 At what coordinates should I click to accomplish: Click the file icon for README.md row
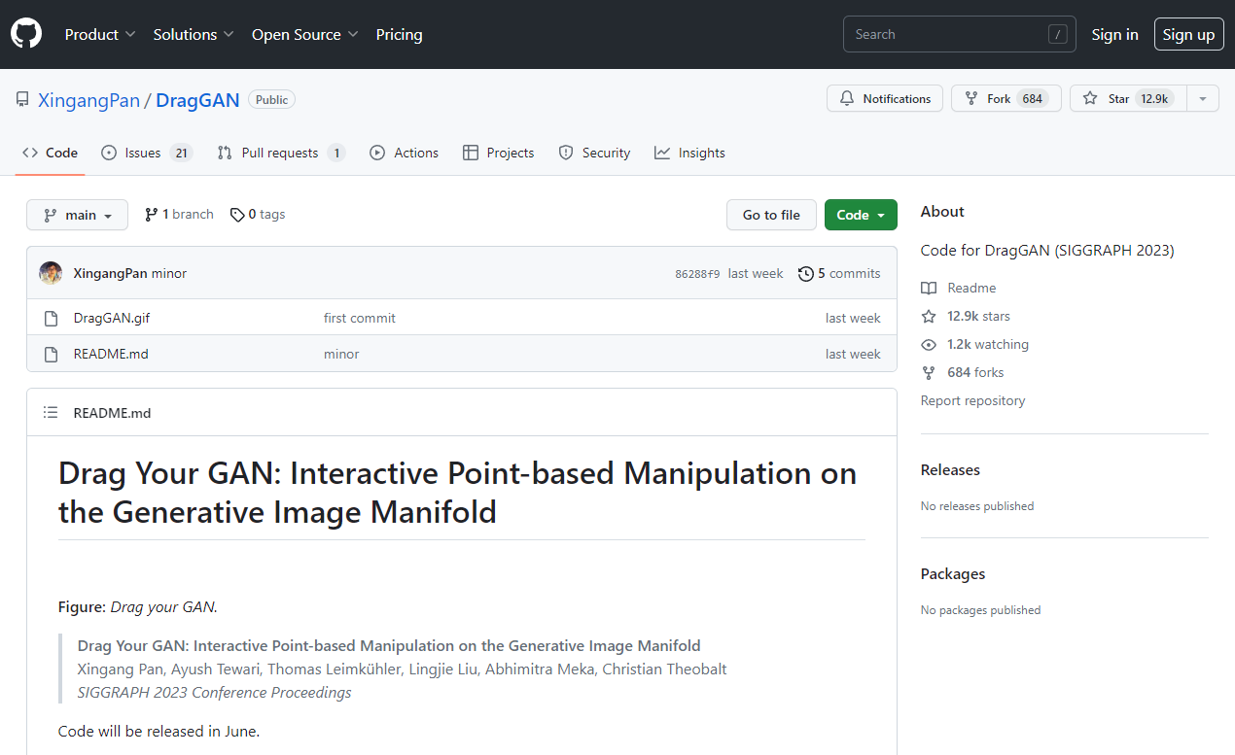click(52, 354)
